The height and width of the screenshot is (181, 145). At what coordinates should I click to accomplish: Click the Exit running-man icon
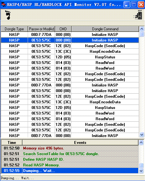click(x=138, y=15)
